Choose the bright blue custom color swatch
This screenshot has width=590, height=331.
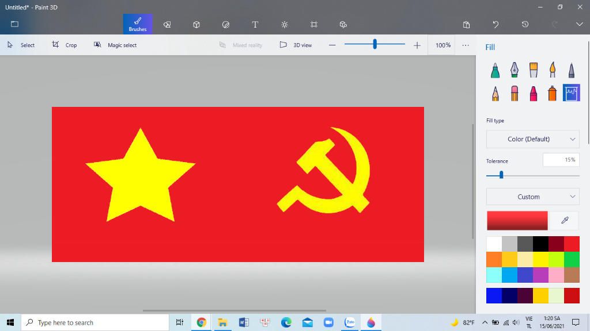pyautogui.click(x=494, y=296)
